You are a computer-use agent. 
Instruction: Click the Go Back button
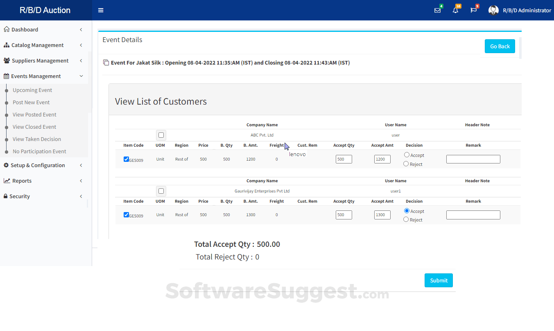[500, 46]
